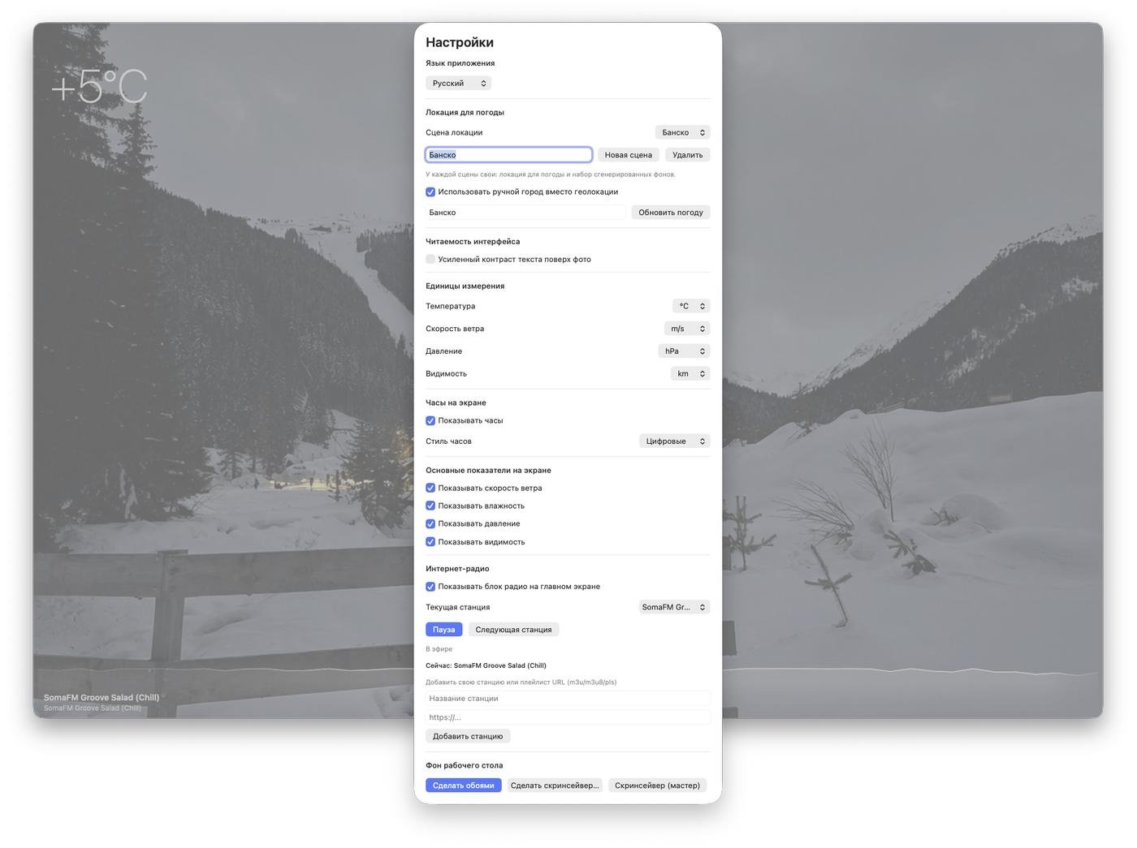The height and width of the screenshot is (848, 1137).
Task: Uncheck the Показывать часы checkbox
Action: coord(430,421)
